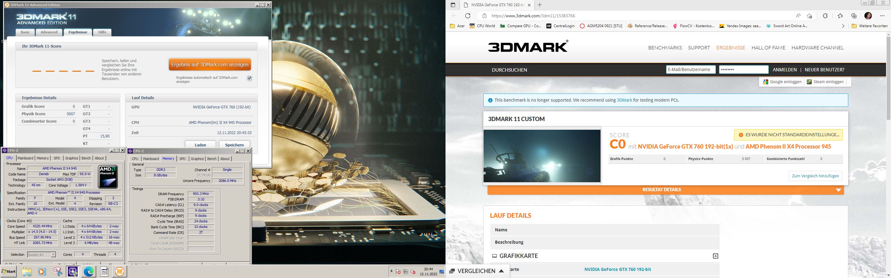Open CentralLogin bookmark
The image size is (891, 278).
560,26
